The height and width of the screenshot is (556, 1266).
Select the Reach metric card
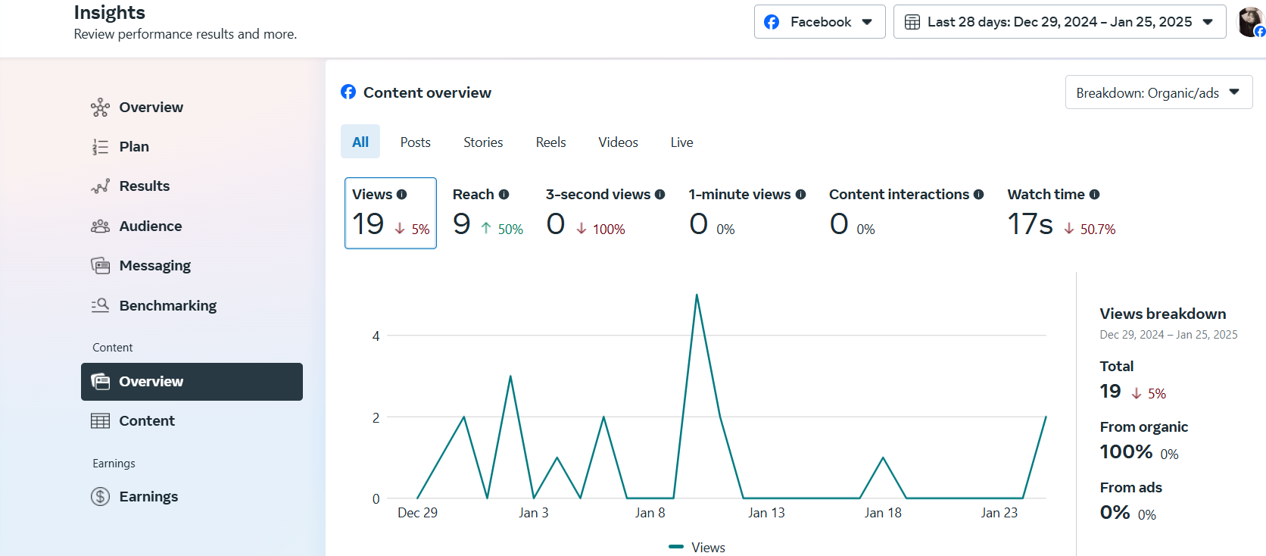click(x=488, y=213)
